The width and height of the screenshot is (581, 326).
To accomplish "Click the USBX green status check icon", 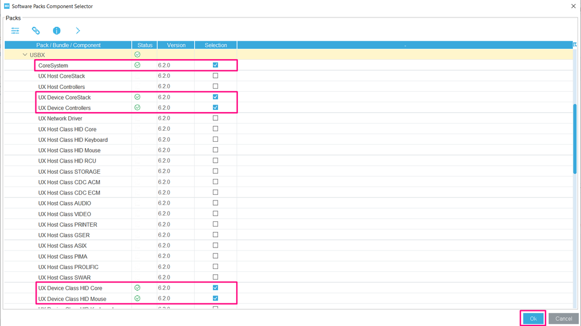I will [x=137, y=55].
